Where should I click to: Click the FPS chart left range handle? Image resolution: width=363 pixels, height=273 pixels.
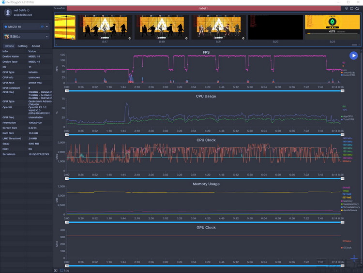click(x=67, y=91)
